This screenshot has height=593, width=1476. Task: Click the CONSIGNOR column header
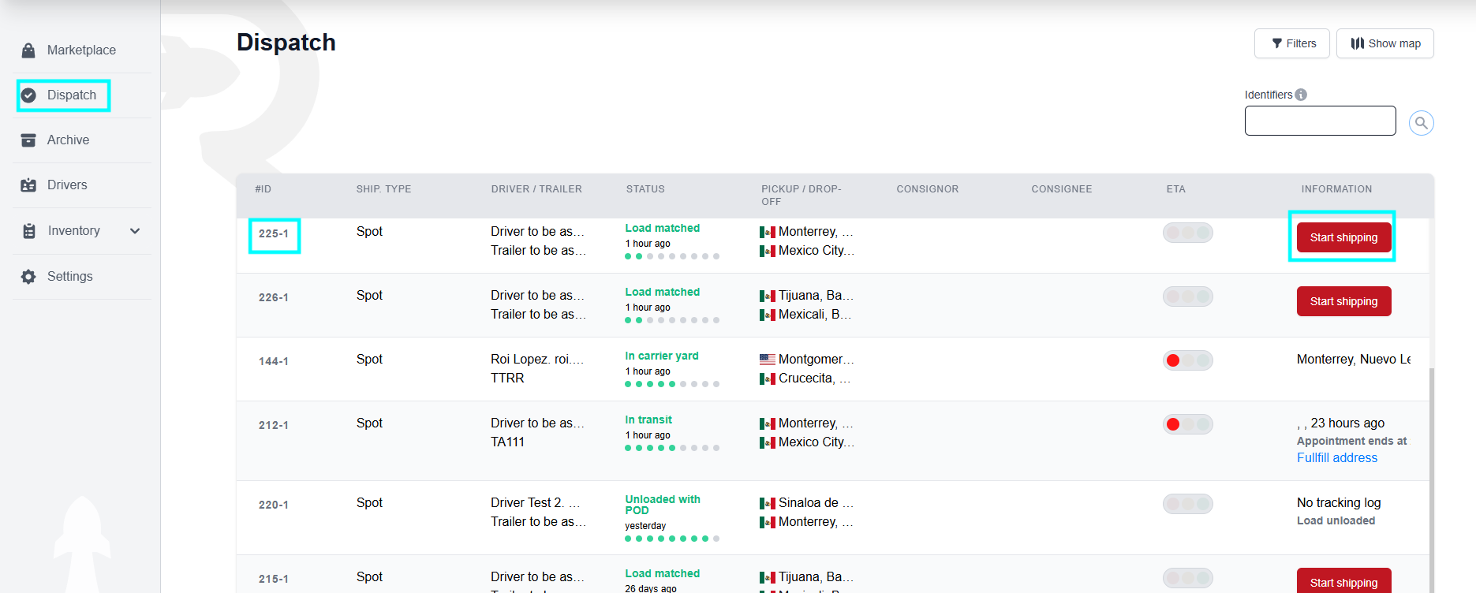[928, 189]
